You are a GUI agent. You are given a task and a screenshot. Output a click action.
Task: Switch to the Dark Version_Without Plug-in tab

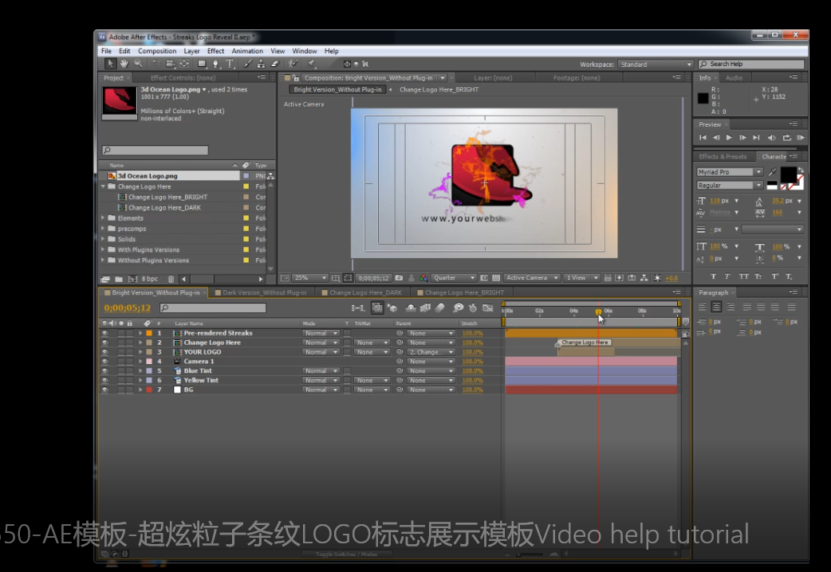(x=264, y=292)
